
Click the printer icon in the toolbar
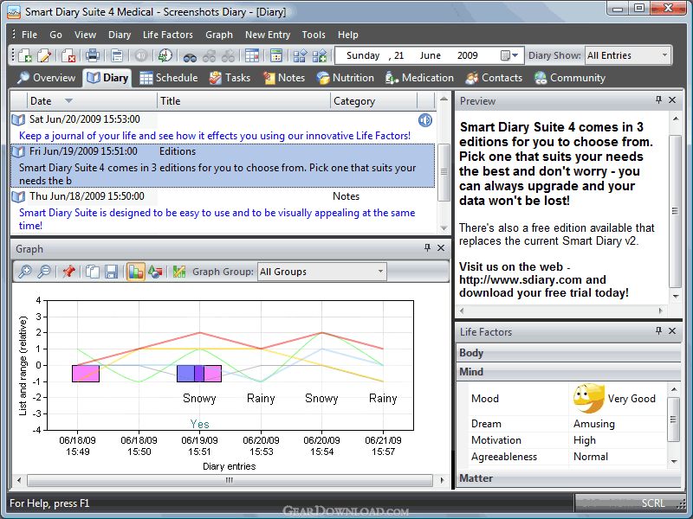[93, 55]
